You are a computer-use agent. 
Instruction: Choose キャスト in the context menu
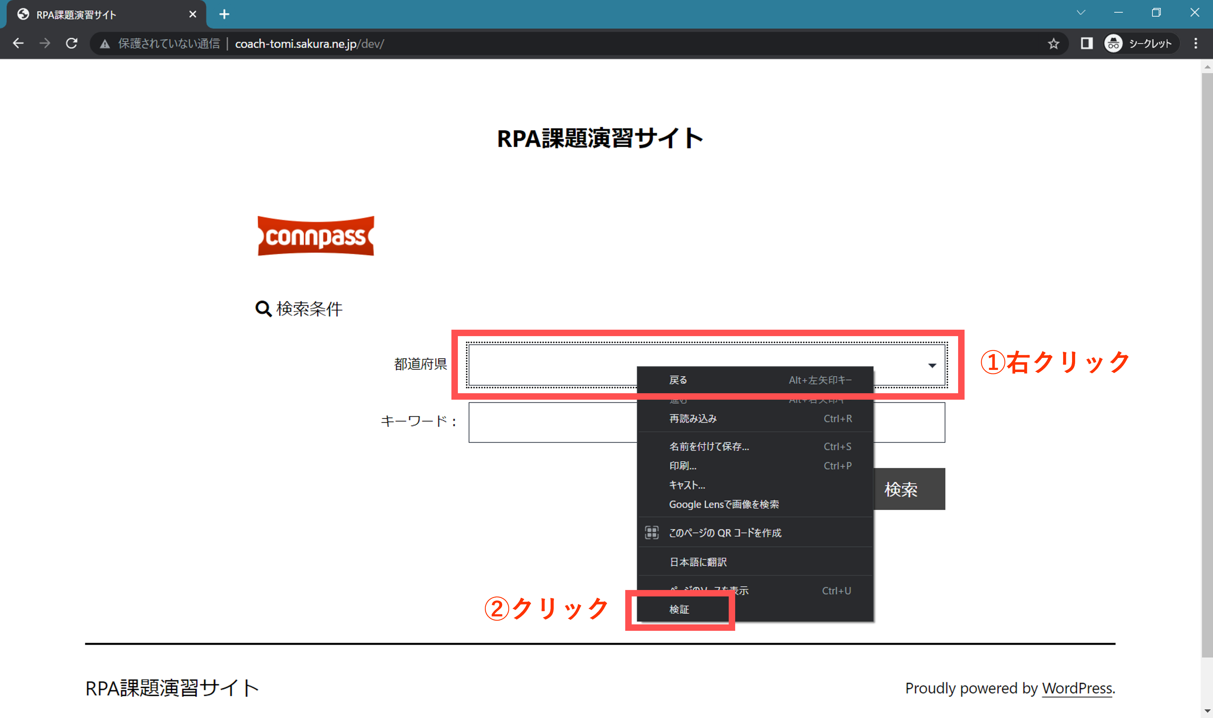coord(755,485)
